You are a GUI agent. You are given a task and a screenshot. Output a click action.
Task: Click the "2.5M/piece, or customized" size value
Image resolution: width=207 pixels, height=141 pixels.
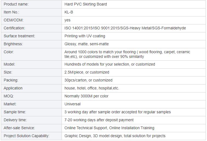[x=87, y=72]
